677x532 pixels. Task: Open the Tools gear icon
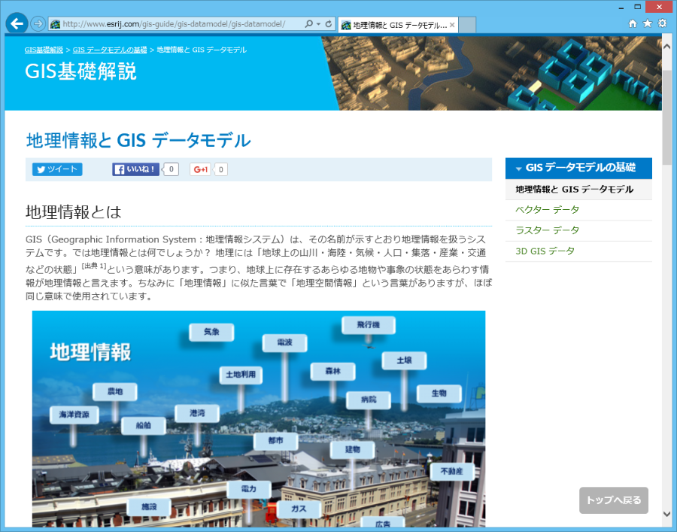[662, 23]
